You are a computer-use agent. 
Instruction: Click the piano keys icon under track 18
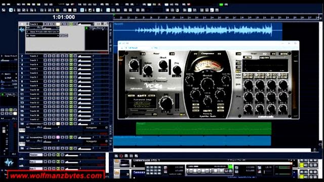point(22,130)
